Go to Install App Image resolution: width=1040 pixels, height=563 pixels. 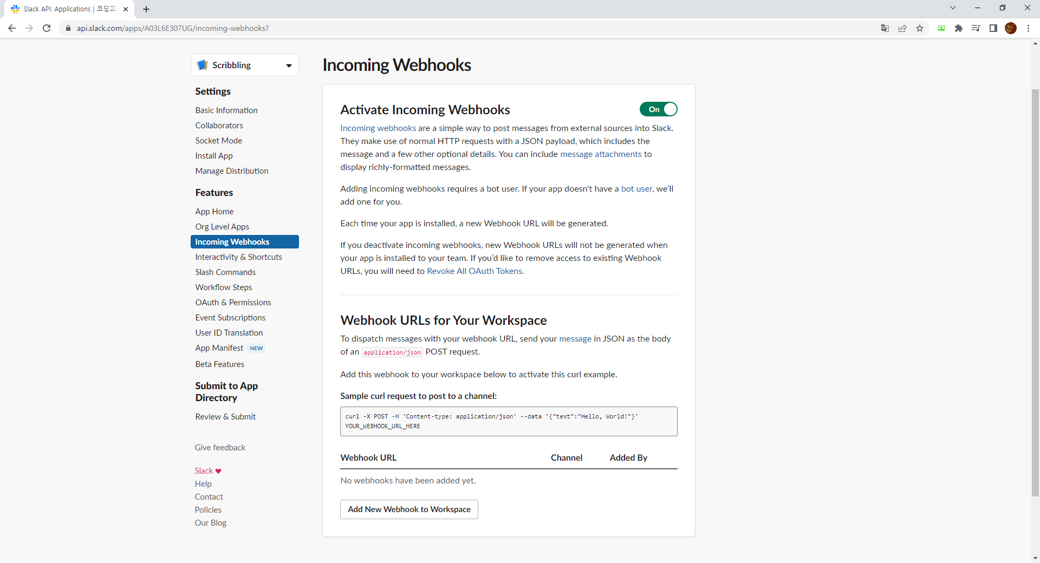coord(214,155)
